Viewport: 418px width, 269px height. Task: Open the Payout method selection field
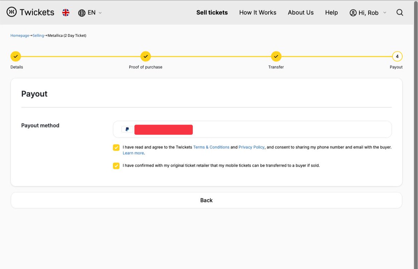coord(252,129)
